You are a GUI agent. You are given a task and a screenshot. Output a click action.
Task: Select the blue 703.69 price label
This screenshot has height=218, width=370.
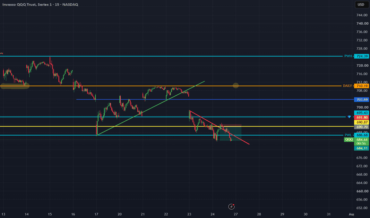[361, 100]
